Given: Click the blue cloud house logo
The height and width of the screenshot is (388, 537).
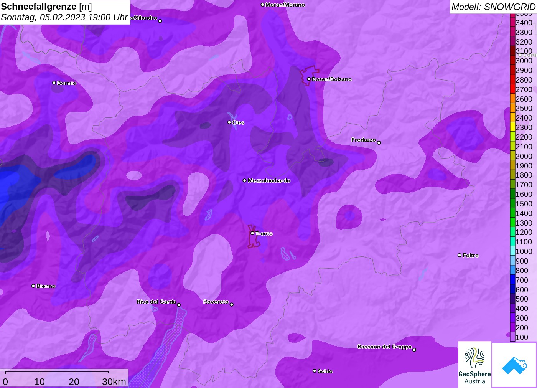Looking at the screenshot, I should (x=514, y=365).
